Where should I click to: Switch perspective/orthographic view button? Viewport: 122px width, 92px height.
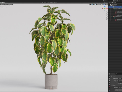click(107, 19)
